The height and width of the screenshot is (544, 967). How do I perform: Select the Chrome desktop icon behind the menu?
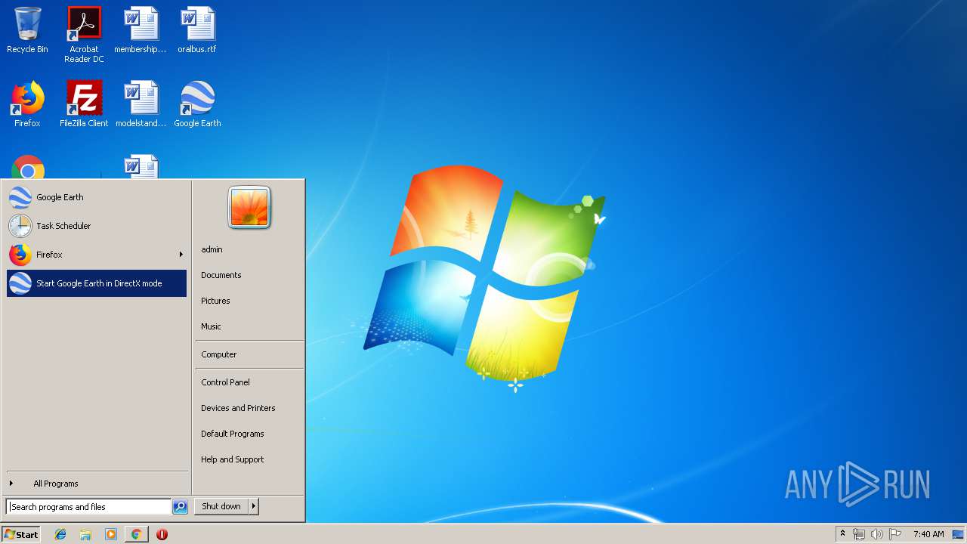(28, 167)
